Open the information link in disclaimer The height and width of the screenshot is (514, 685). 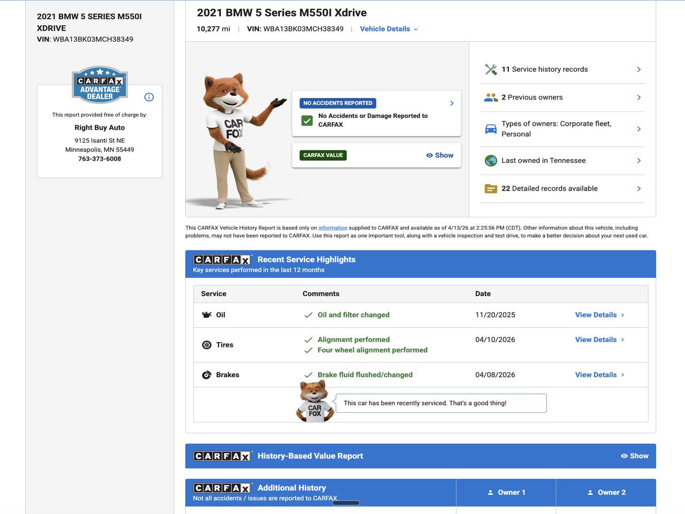pyautogui.click(x=332, y=228)
